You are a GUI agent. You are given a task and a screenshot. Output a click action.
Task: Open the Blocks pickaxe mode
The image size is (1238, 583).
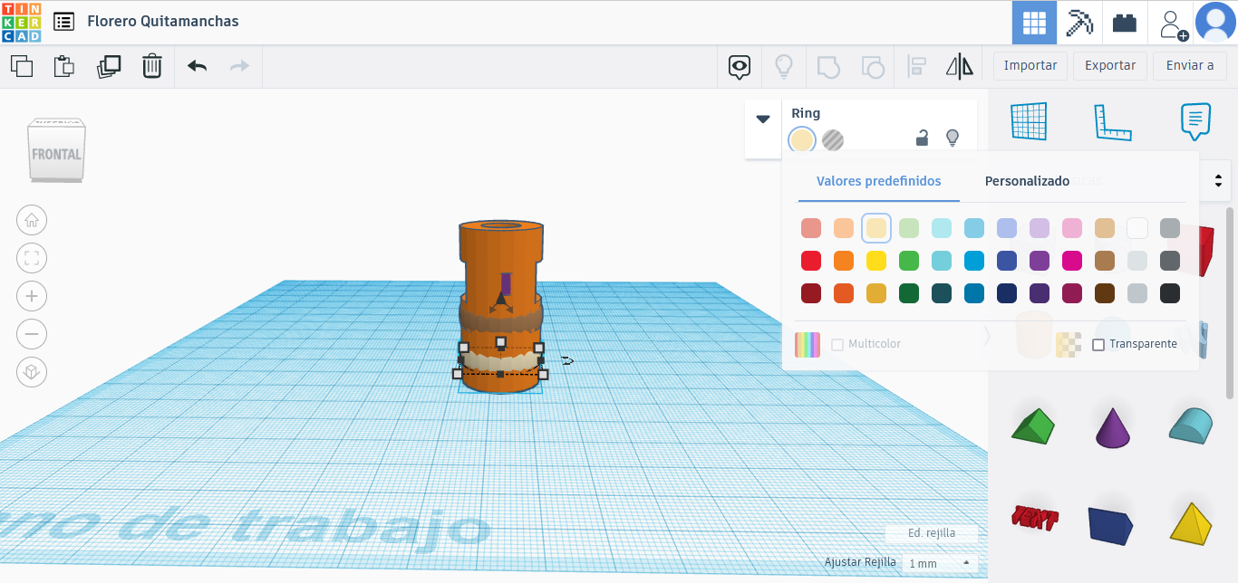pos(1079,23)
